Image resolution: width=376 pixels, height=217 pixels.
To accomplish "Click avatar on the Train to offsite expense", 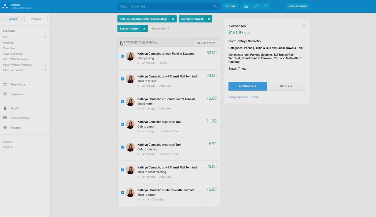I will click(130, 79).
